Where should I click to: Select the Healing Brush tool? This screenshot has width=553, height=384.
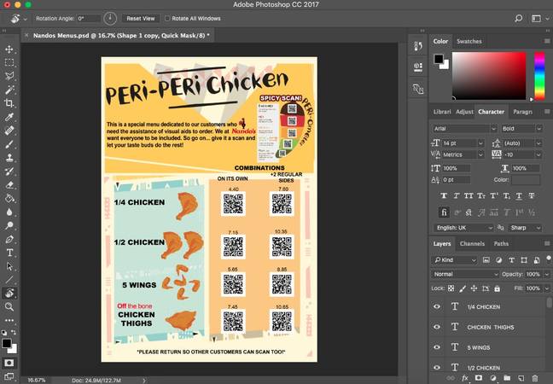click(9, 131)
